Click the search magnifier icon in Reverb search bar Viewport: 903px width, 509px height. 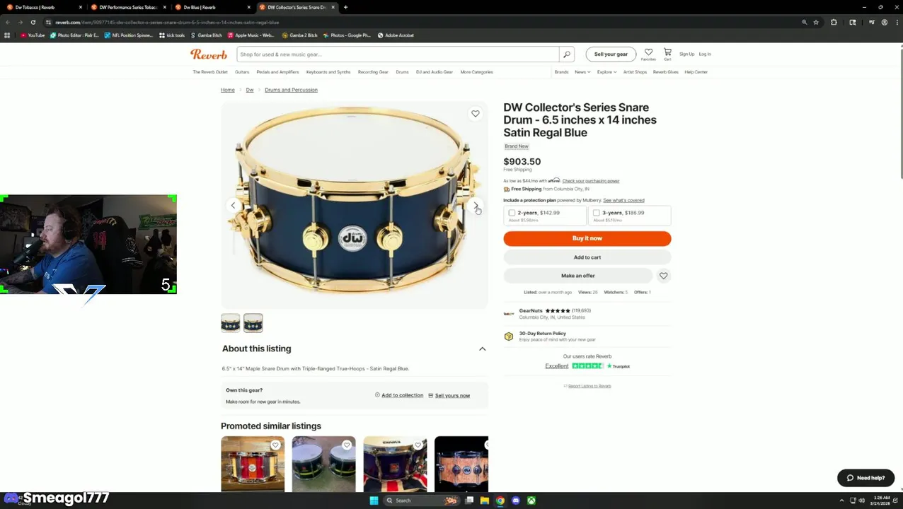566,54
